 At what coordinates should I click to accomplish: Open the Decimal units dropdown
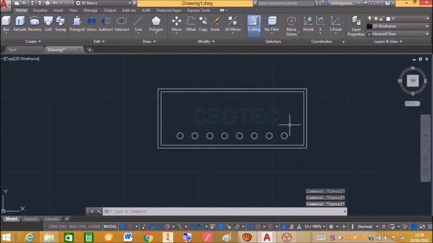pyautogui.click(x=367, y=227)
